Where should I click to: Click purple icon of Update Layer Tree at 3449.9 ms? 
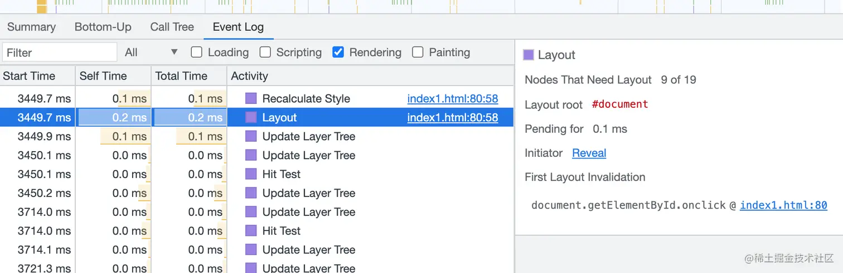click(251, 136)
